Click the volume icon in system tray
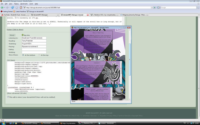Screen dimensions: 200x125 193,123
